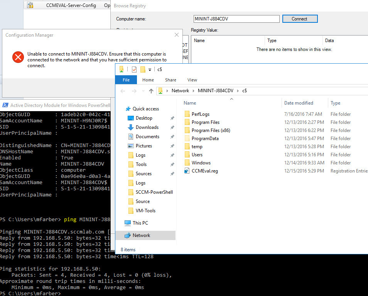Click the Explorer window network drive icon
Image resolution: width=368 pixels, height=296 pixels.
point(122,69)
